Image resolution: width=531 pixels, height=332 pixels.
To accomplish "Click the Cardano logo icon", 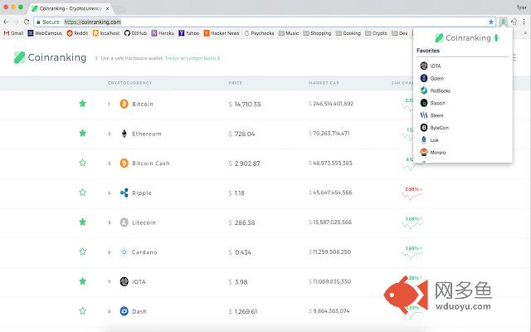I will [x=124, y=252].
